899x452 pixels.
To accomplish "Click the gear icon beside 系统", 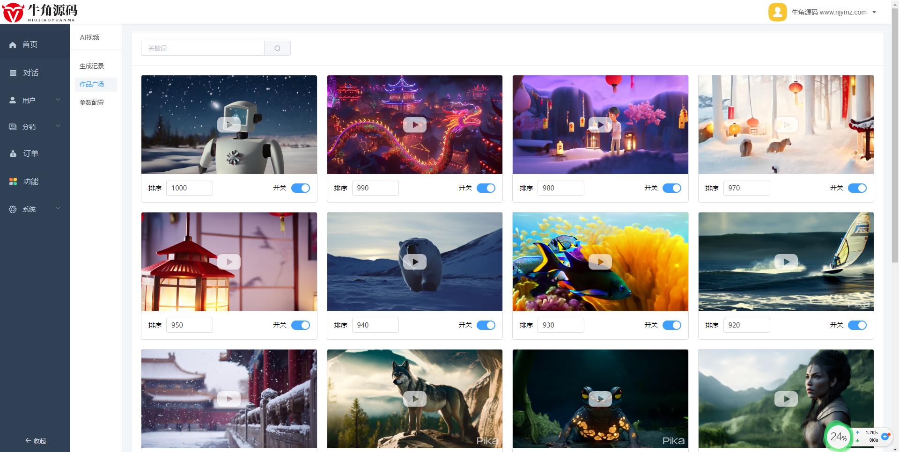I will [13, 209].
